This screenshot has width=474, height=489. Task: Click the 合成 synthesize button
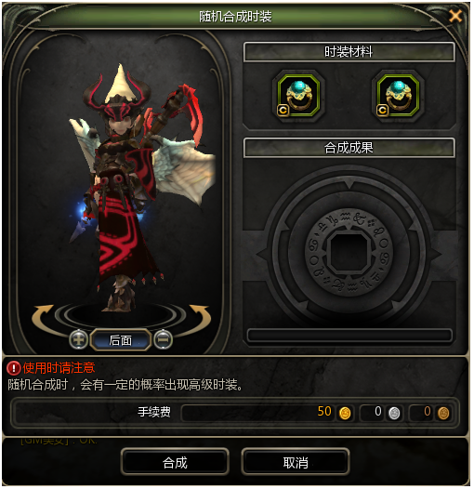pos(175,462)
